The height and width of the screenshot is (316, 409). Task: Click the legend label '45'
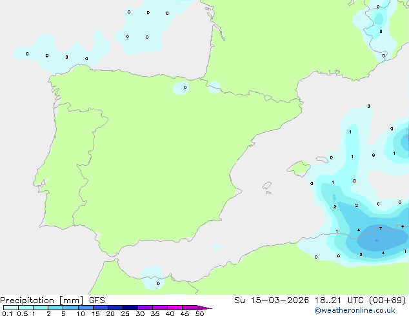click(x=185, y=313)
